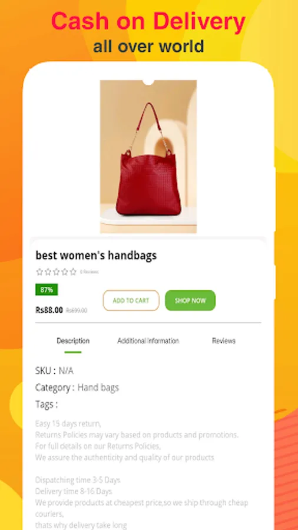Click the green 87% discount badge

[x=47, y=290]
